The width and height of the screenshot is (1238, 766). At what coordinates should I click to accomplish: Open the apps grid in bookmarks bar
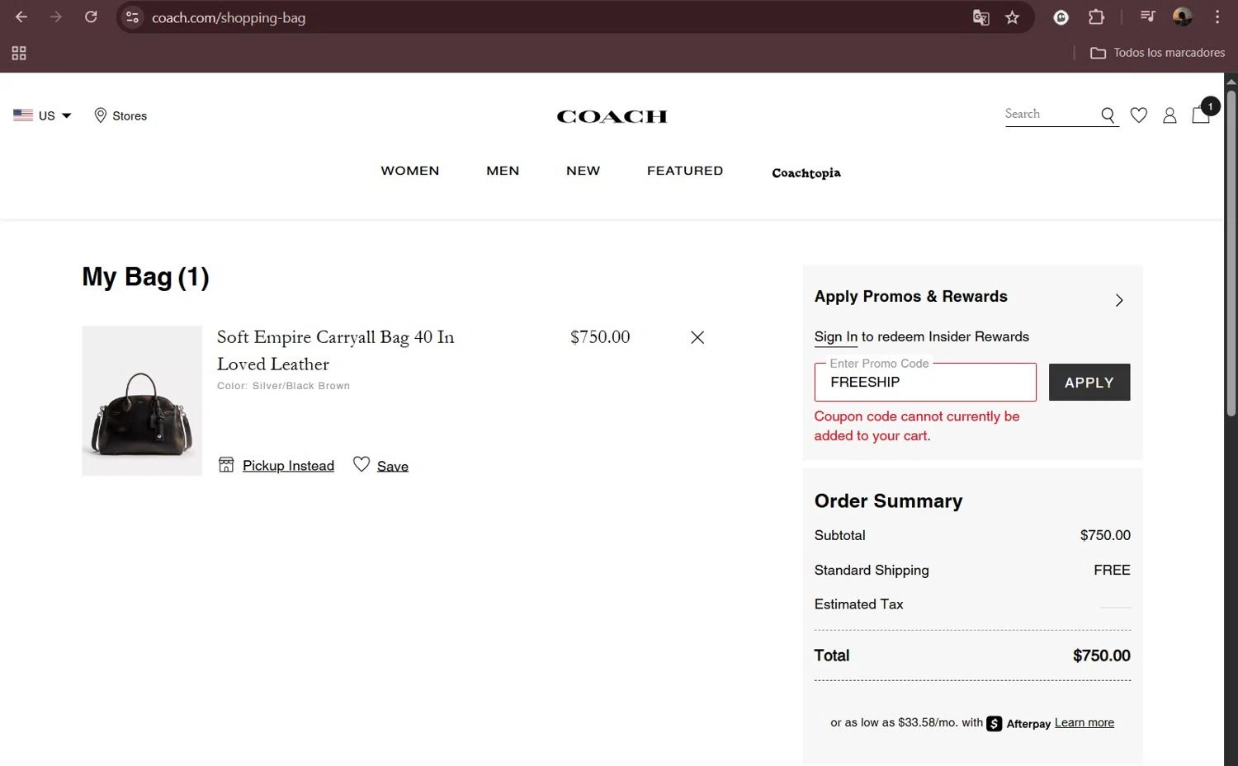click(19, 53)
